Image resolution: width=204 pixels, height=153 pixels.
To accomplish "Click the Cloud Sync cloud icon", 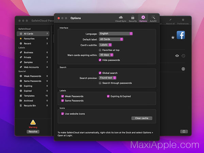I will [121, 17].
